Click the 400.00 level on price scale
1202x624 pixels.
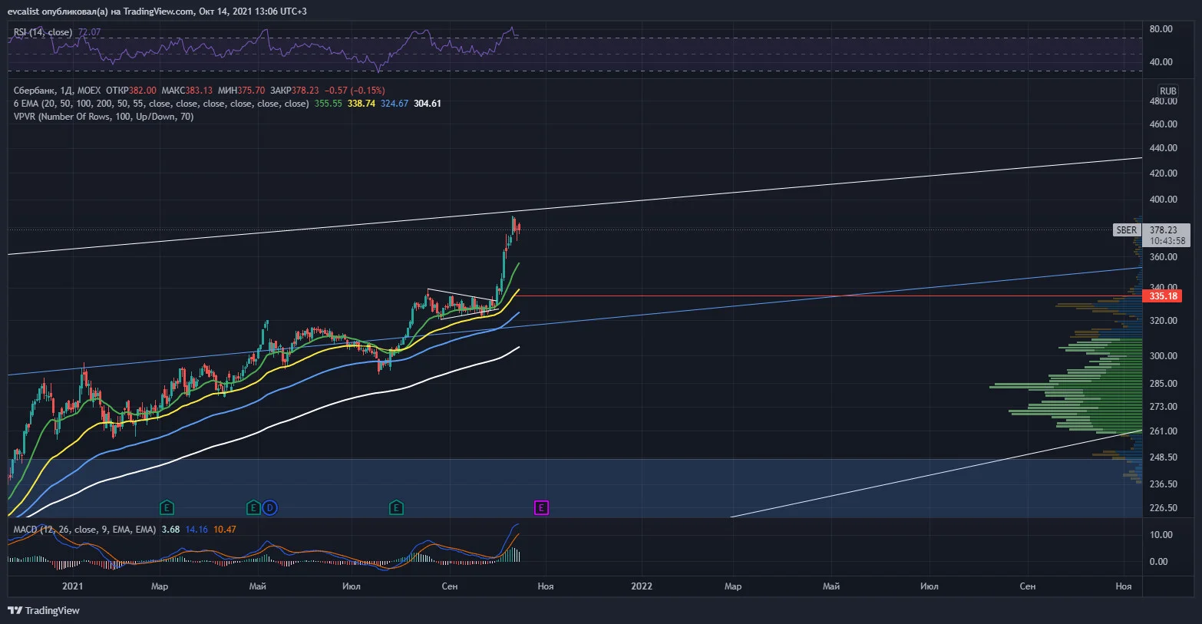pyautogui.click(x=1164, y=200)
